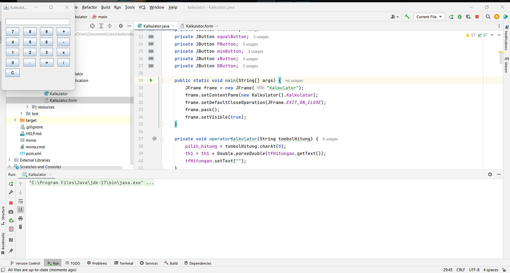Image resolution: width=510 pixels, height=273 pixels.
Task: Click the calculator's display input field
Action: pyautogui.click(x=37, y=21)
